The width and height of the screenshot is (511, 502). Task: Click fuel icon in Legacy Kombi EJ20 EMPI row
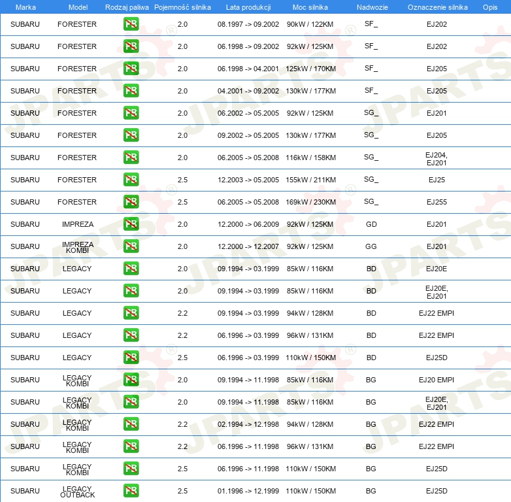pyautogui.click(x=131, y=380)
